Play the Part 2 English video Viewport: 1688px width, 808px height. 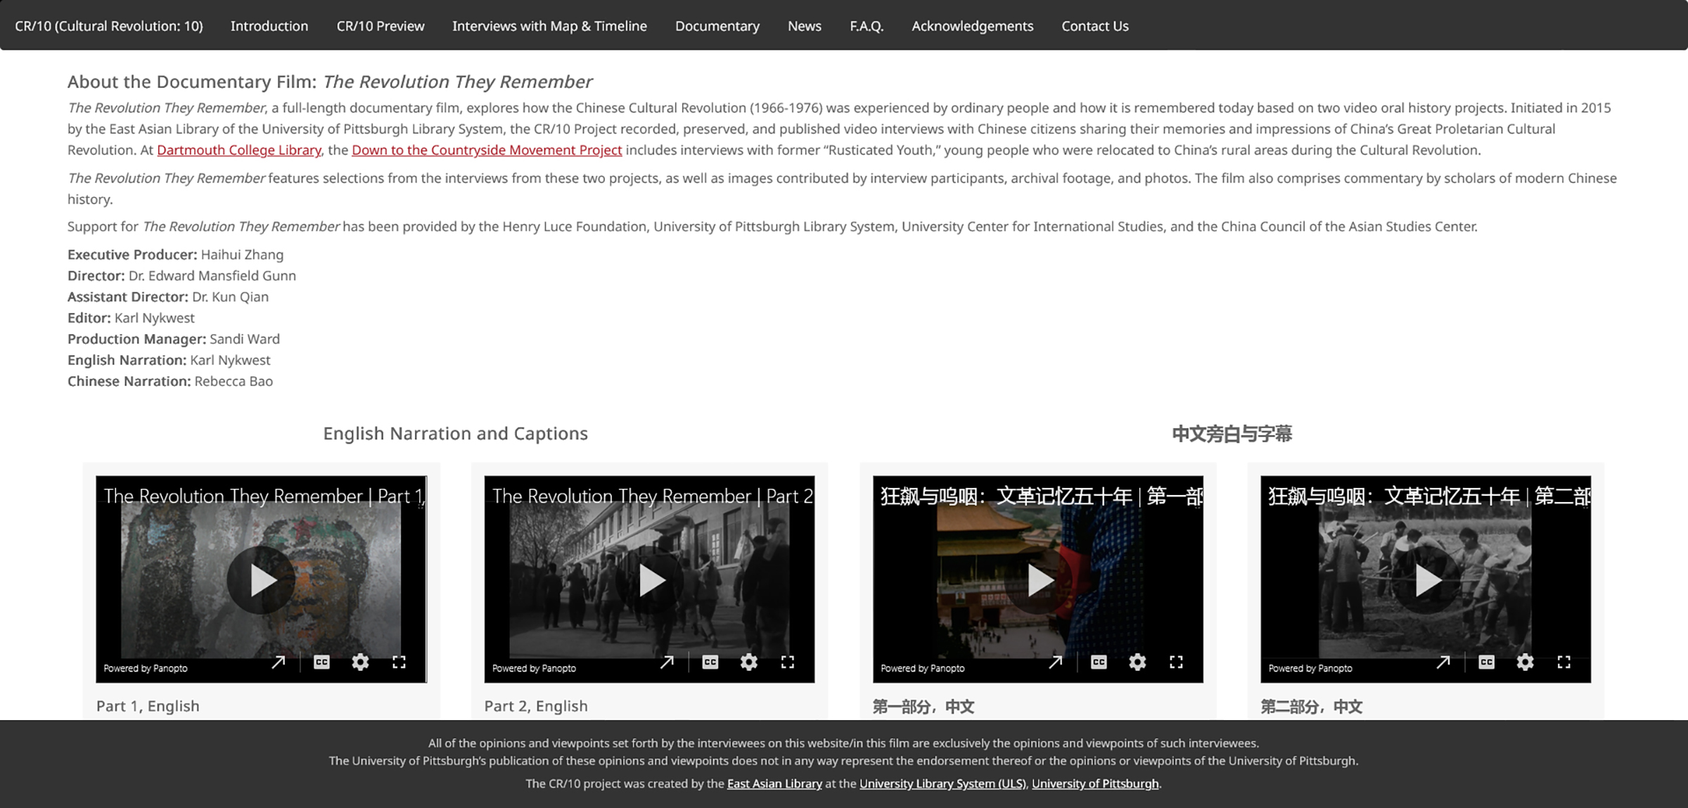coord(650,580)
